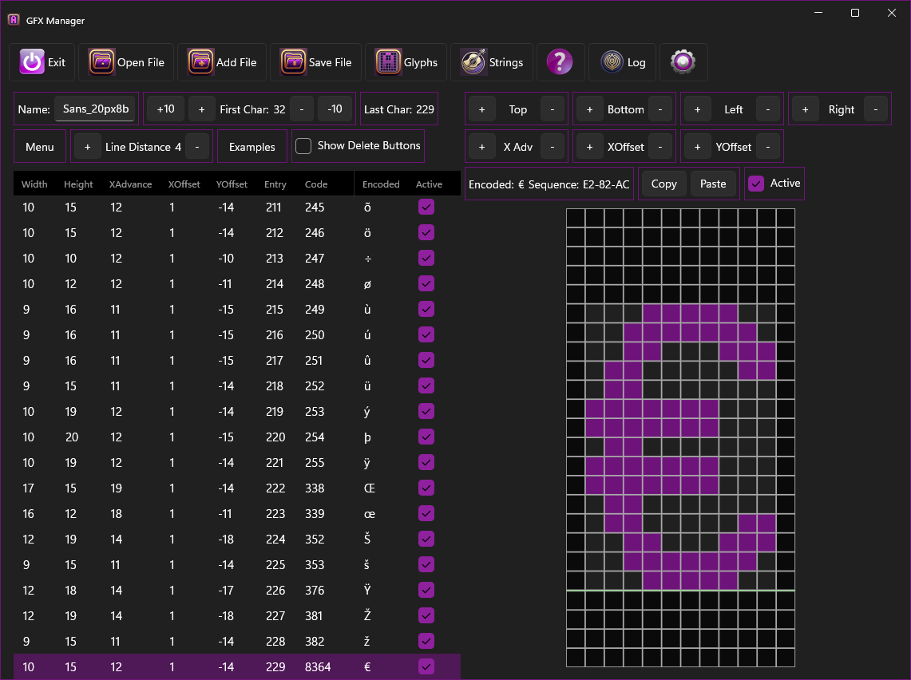Screen dimensions: 911x680
Task: Sort by XAdvance column header
Action: pyautogui.click(x=130, y=184)
